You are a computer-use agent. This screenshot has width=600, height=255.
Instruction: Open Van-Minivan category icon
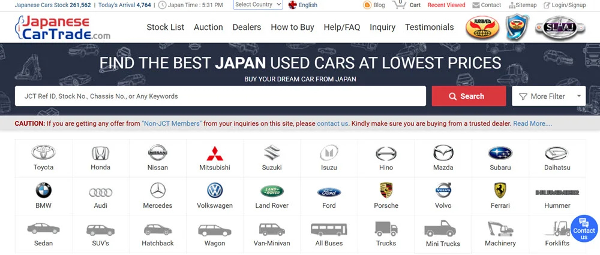[272, 229]
